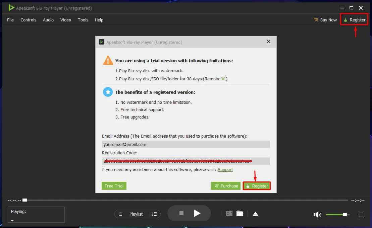Toggle fullscreen mode icon
This screenshot has width=372, height=228.
(361, 215)
